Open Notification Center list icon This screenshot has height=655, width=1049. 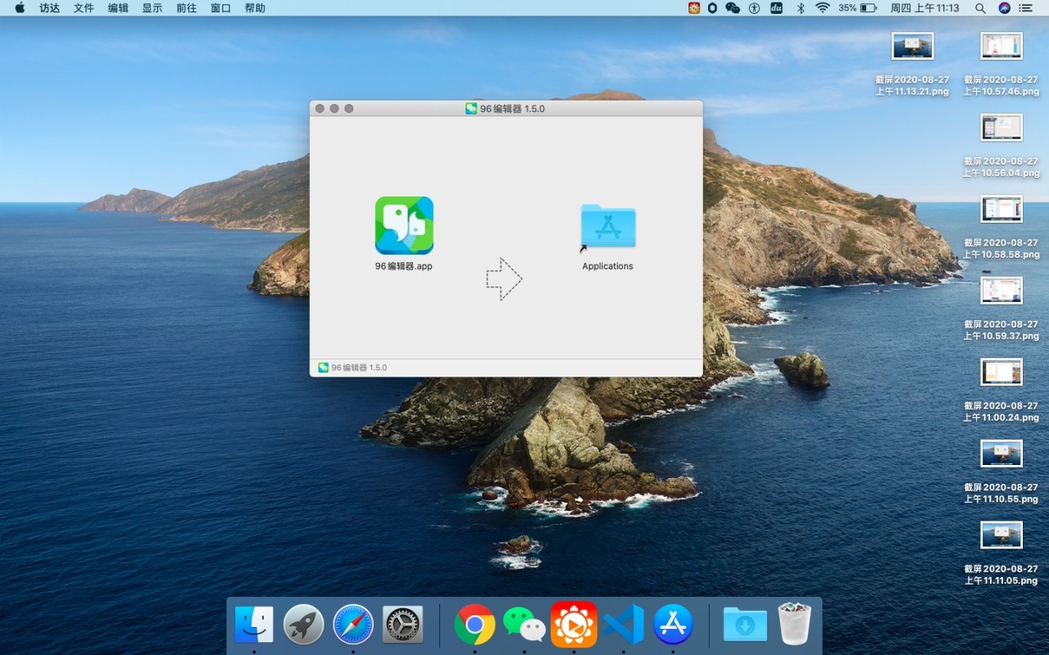click(1025, 8)
